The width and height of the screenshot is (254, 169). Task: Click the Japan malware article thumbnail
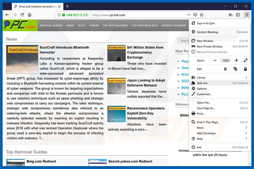click(116, 86)
